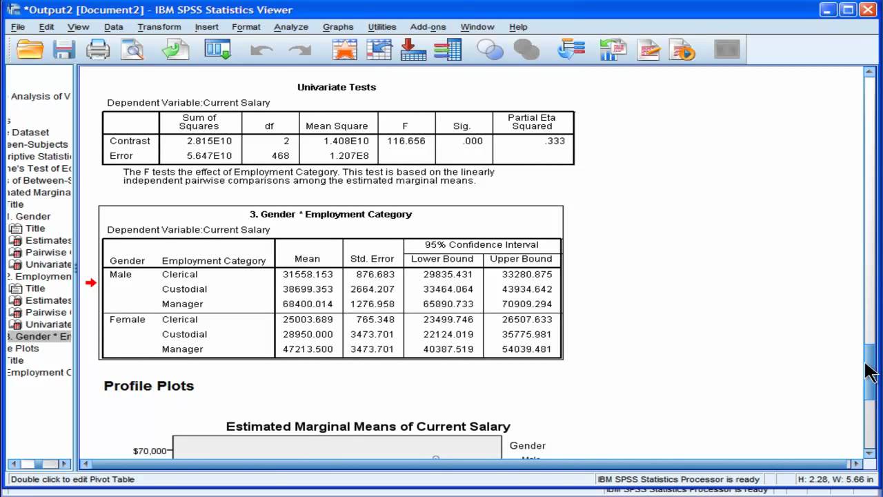883x497 pixels.
Task: Click the output pane horizontal scrollbar left arrow
Action: (86, 464)
